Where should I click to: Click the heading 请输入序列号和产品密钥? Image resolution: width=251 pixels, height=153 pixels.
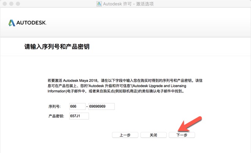(57, 47)
